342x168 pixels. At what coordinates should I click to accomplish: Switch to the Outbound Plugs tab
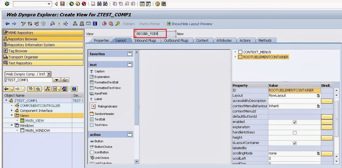pyautogui.click(x=176, y=40)
